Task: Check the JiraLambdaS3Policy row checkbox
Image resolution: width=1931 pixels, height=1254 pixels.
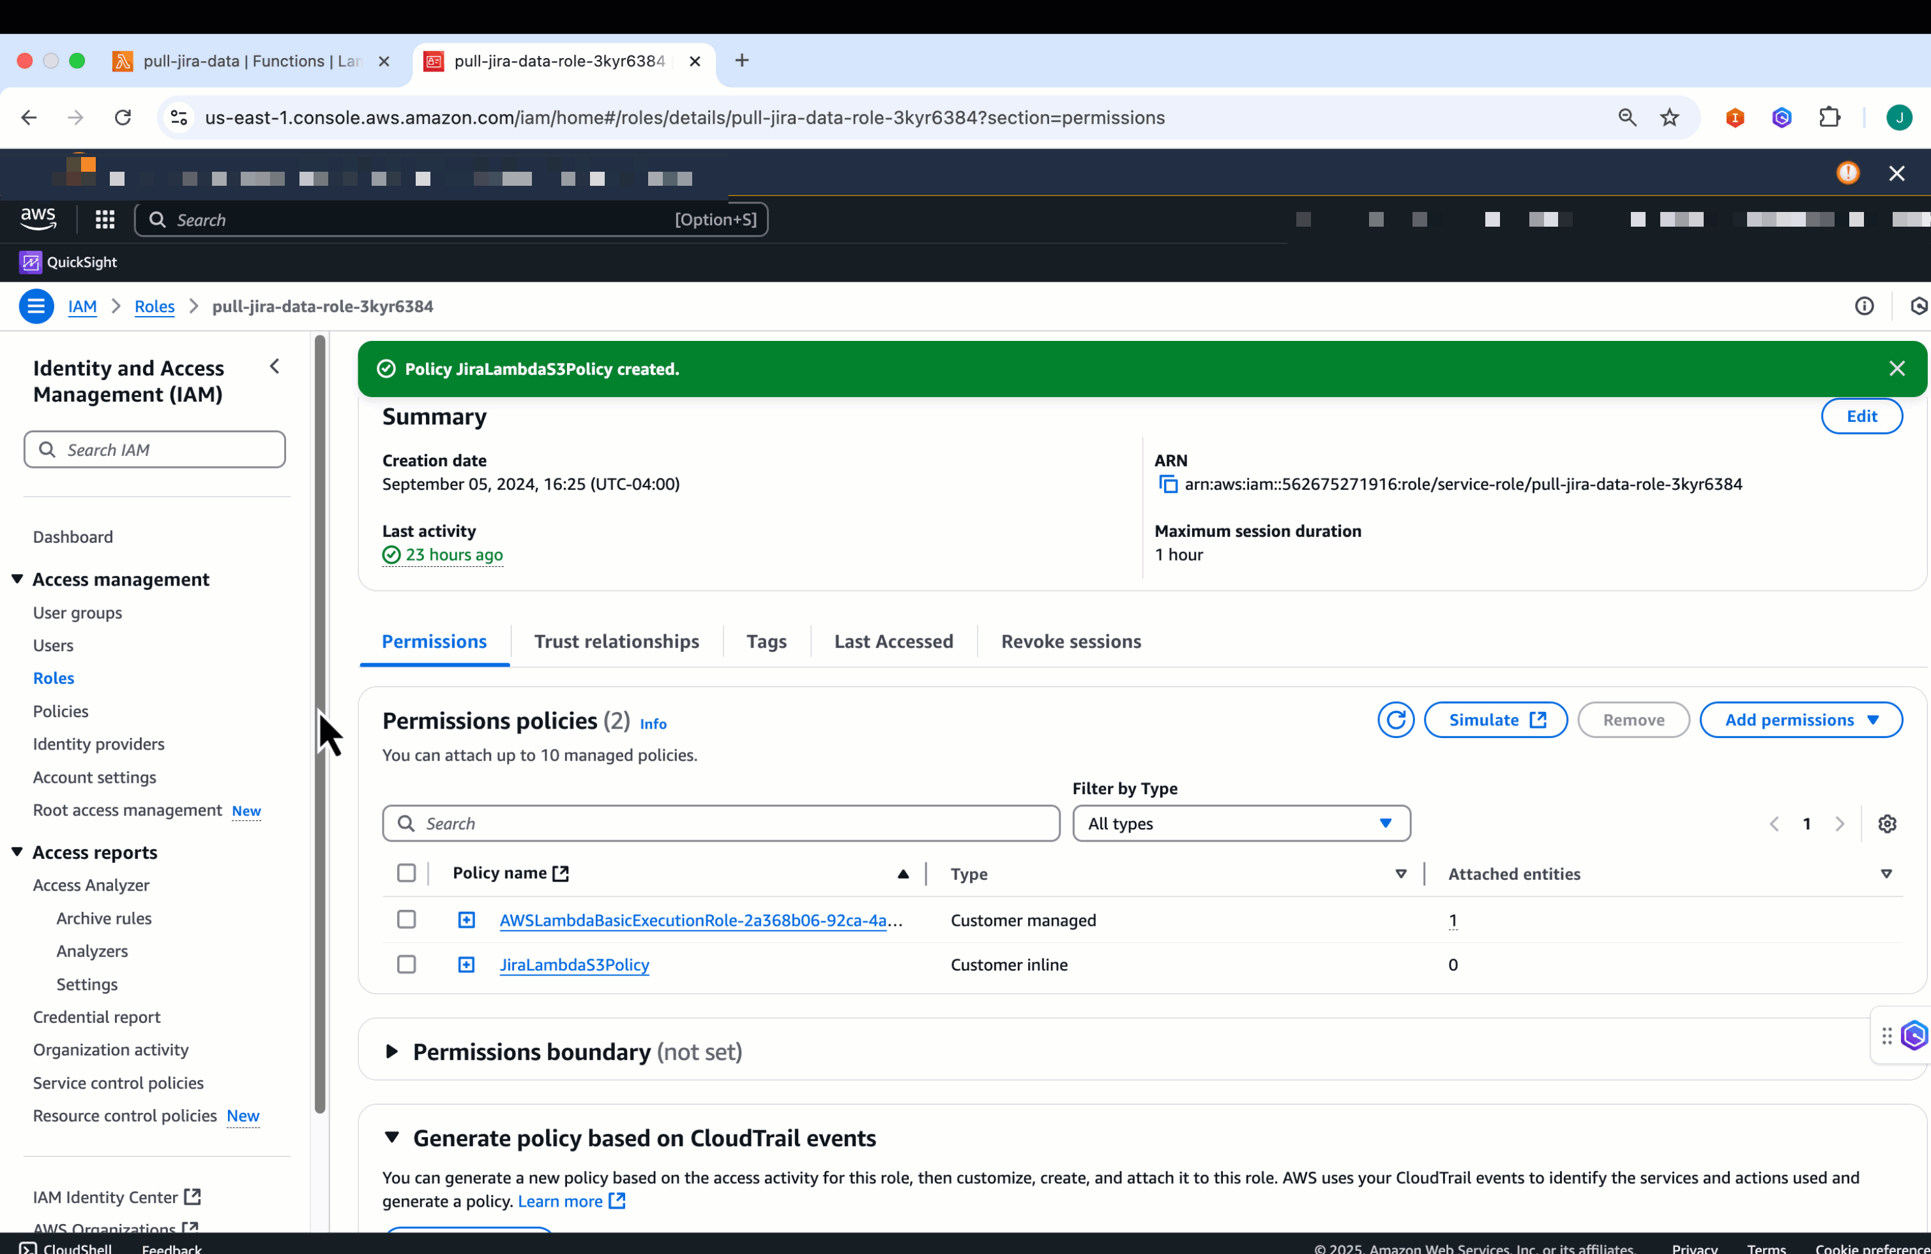Action: 407,964
